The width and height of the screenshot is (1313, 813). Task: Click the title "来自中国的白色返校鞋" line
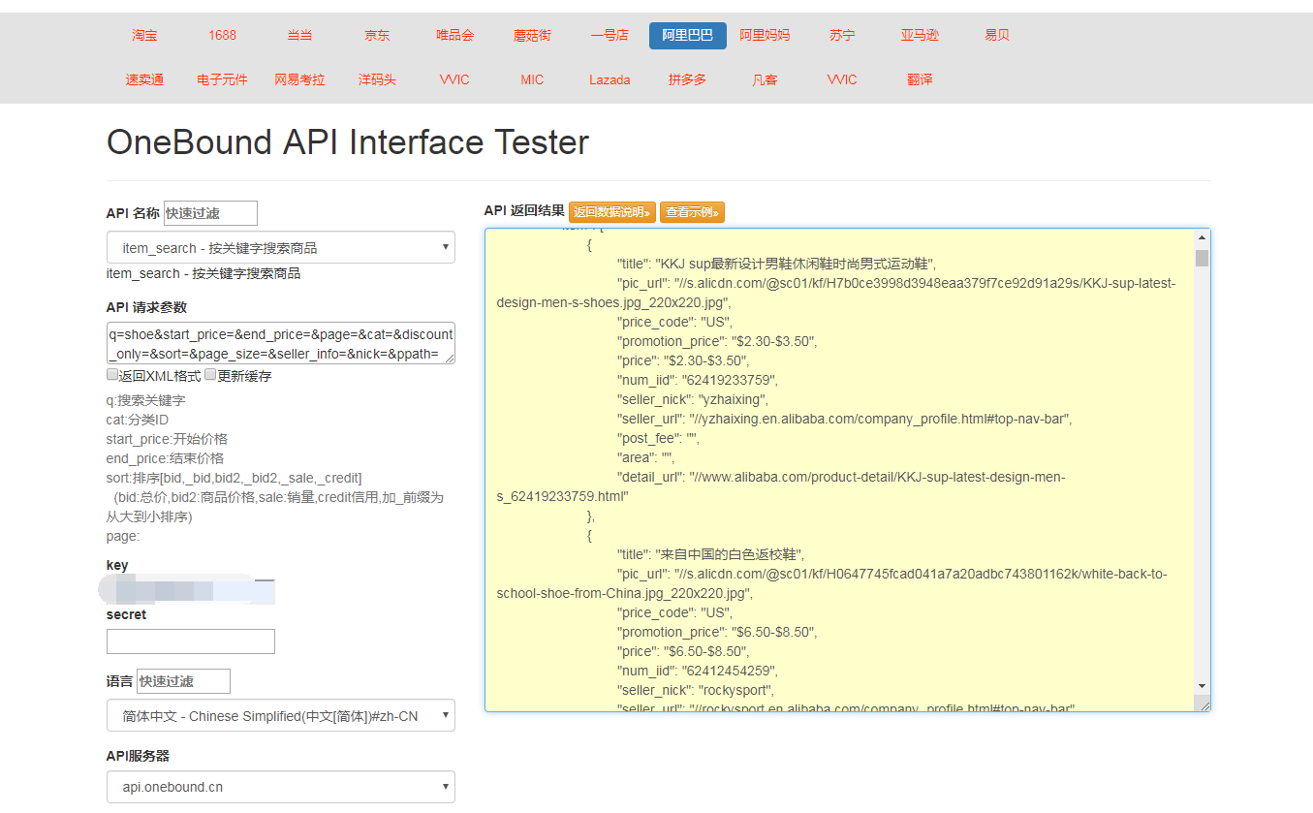tap(710, 554)
